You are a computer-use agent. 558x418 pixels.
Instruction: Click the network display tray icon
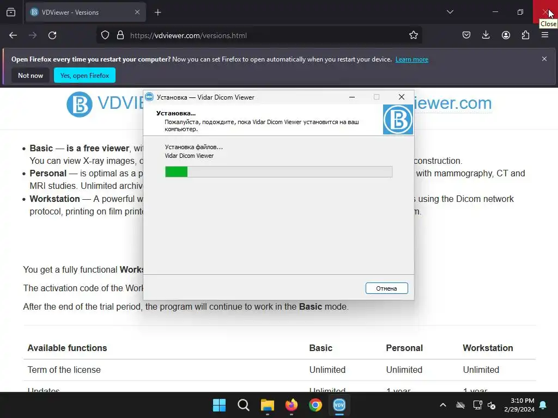pyautogui.click(x=477, y=405)
